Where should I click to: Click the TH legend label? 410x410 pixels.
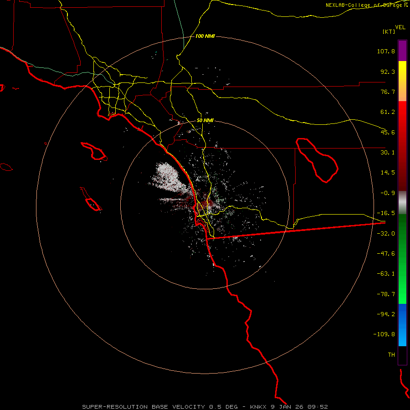[x=391, y=355]
